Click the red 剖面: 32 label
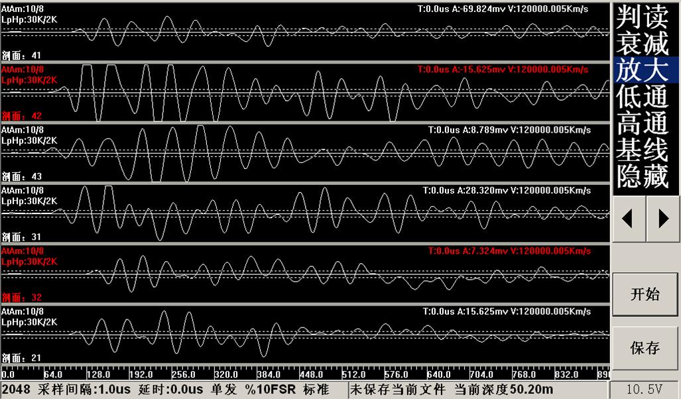The height and width of the screenshot is (399, 681). [21, 298]
